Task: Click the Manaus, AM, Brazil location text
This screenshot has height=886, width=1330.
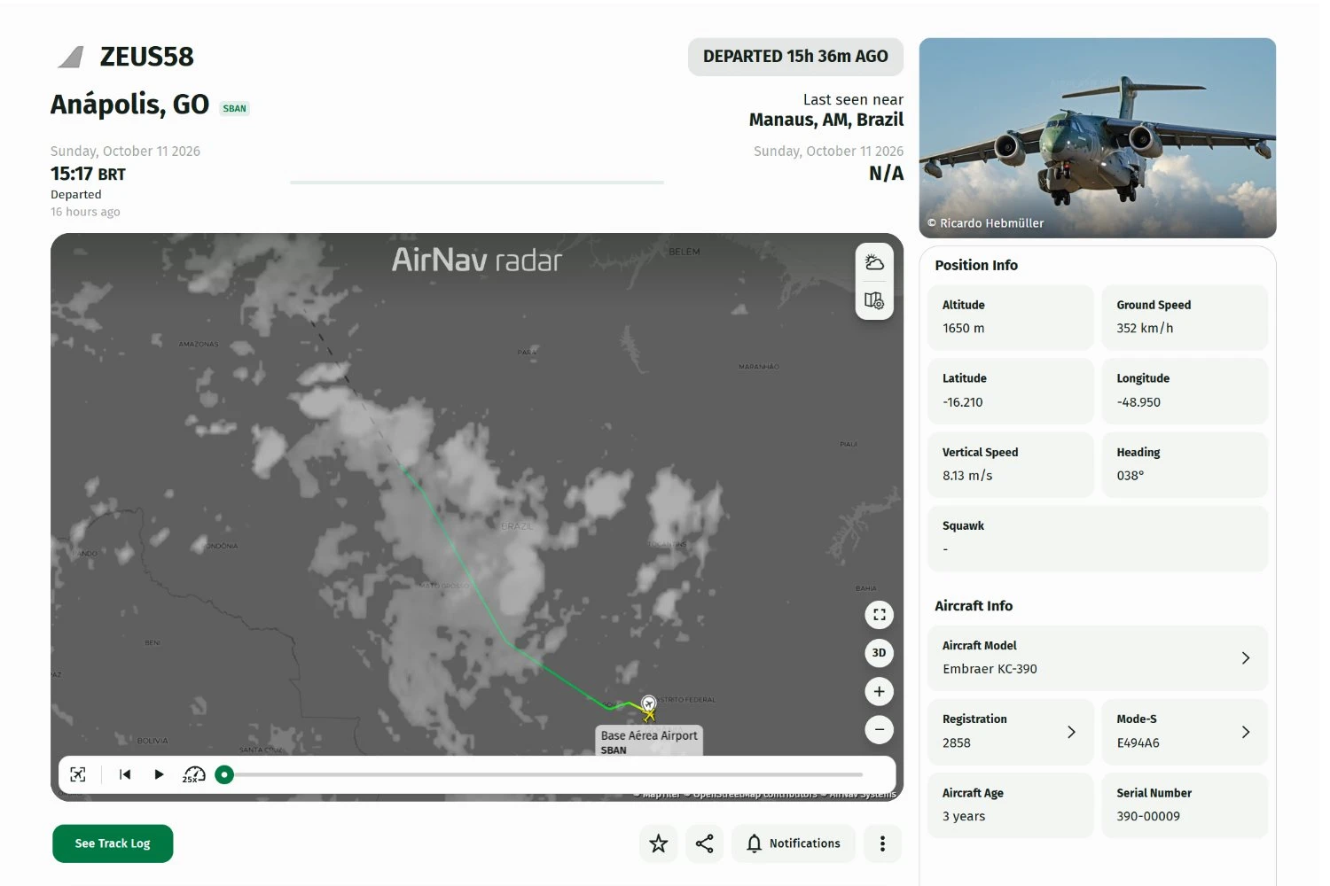Action: point(826,120)
